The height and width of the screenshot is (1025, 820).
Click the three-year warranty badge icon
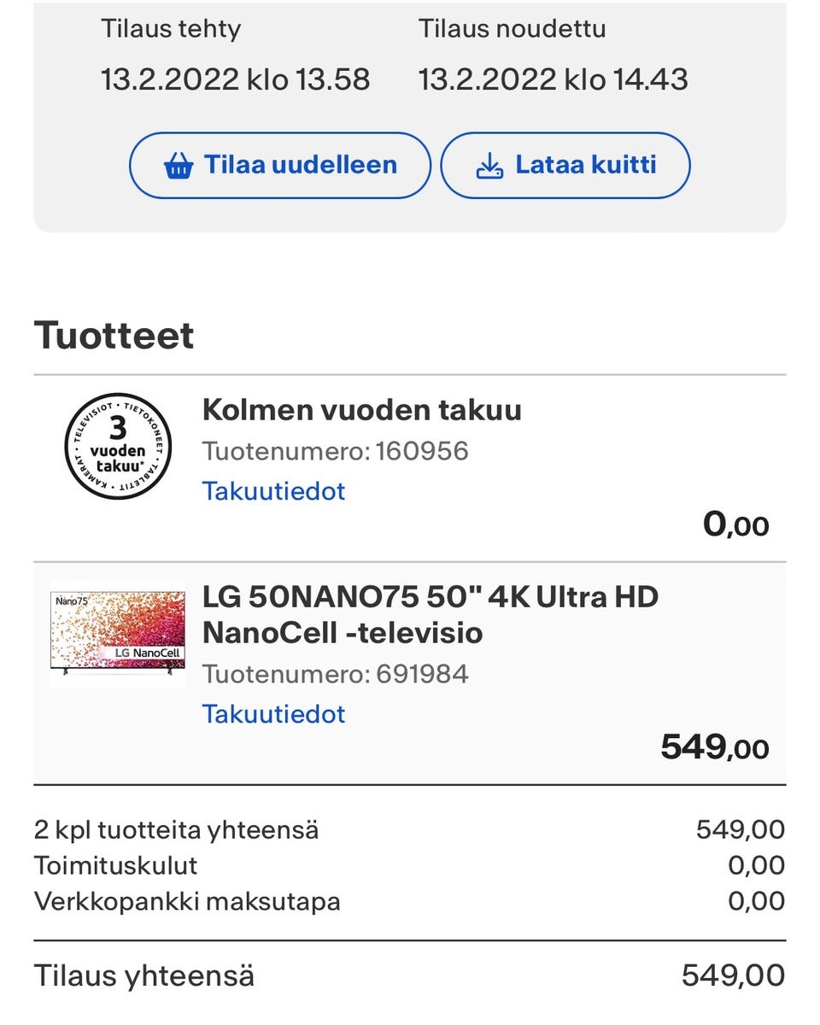118,446
